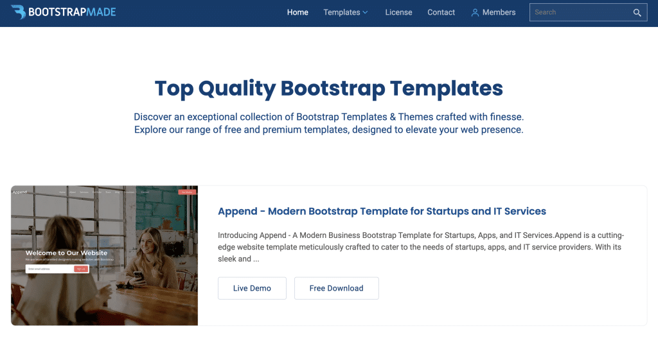Open the Append template preview thumbnail
Screen dimensions: 658x340
[104, 257]
